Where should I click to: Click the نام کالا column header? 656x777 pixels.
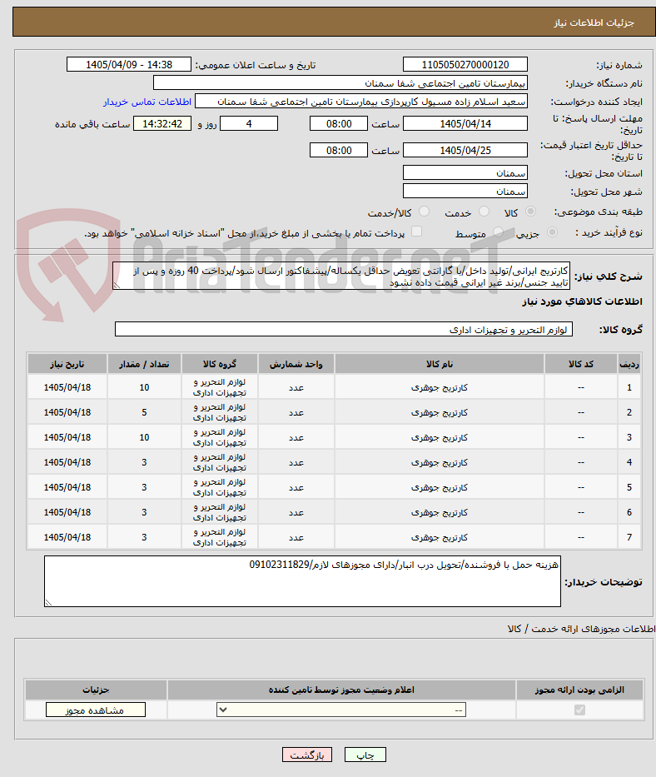click(440, 364)
